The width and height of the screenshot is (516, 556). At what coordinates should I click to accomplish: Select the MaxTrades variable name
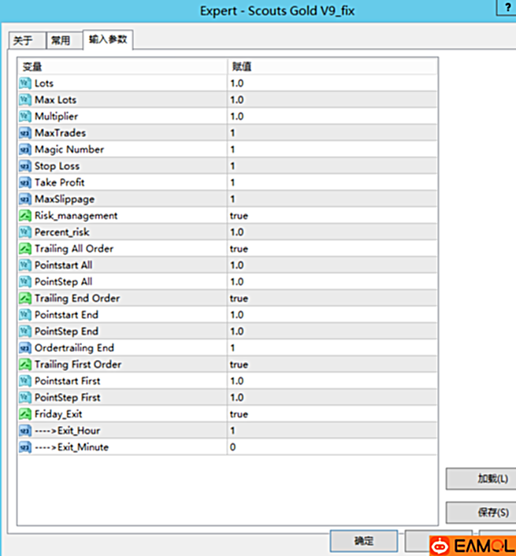(61, 133)
